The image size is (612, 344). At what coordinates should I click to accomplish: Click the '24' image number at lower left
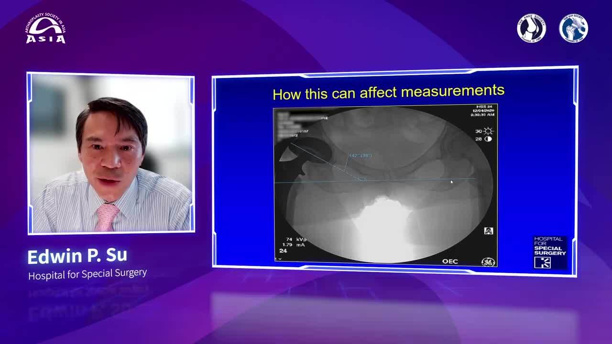click(x=283, y=251)
